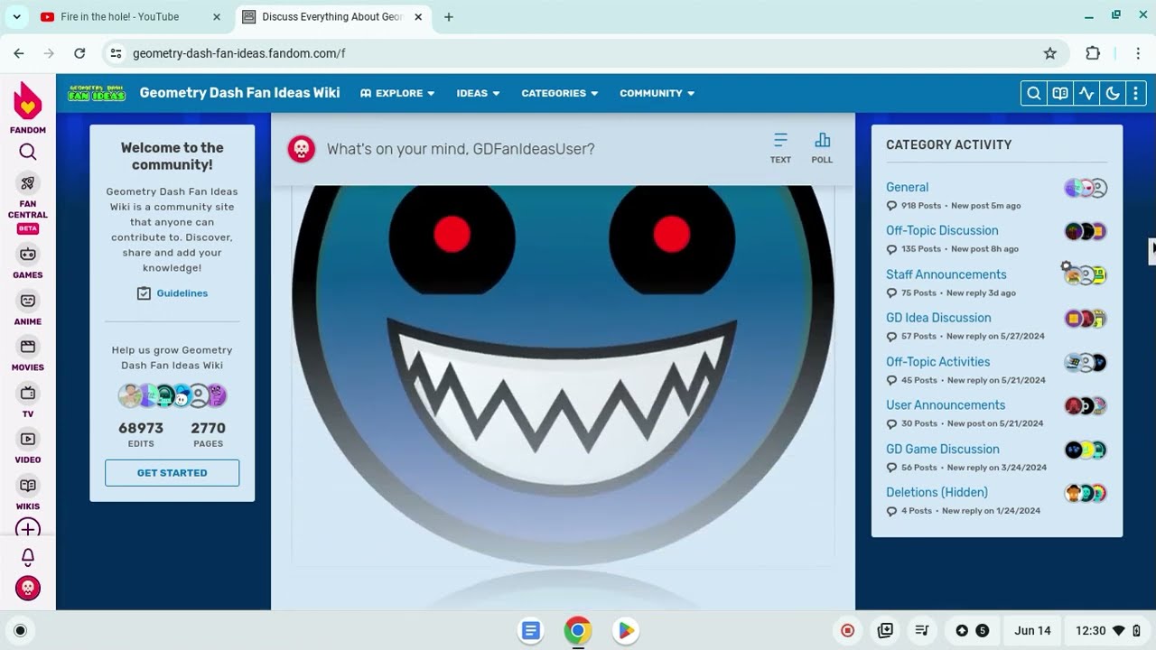Open the Chrome three-dot menu
Image resolution: width=1156 pixels, height=650 pixels.
tap(1138, 53)
